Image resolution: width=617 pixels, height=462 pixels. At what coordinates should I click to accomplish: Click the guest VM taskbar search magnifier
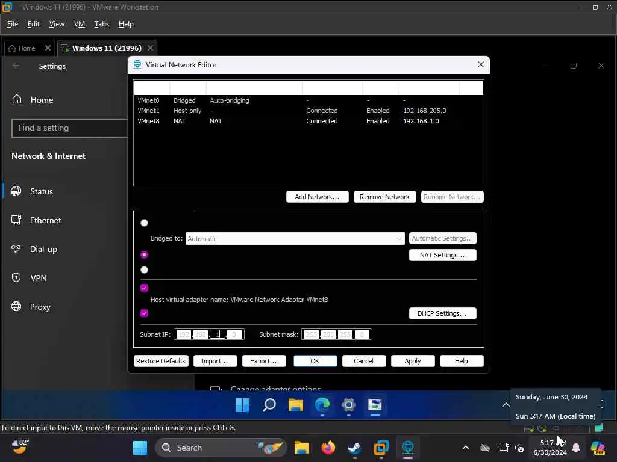tap(269, 405)
